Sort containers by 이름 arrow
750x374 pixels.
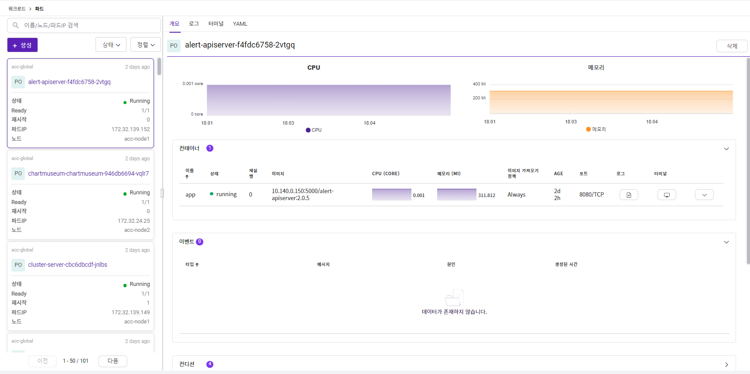pos(187,177)
